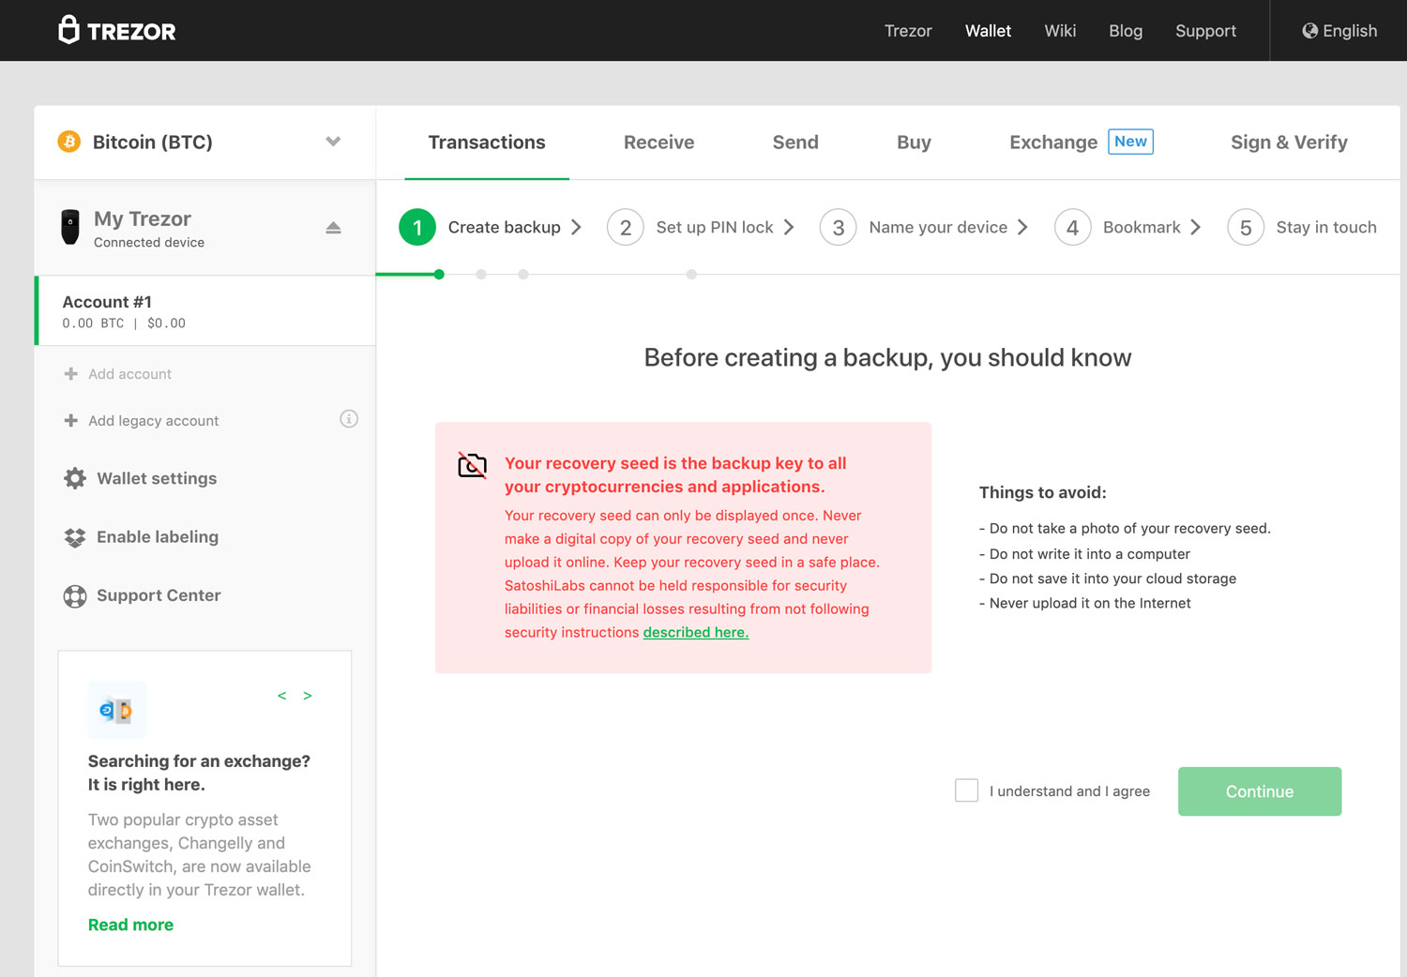Click step 5 circle for Stay in touch
This screenshot has width=1407, height=977.
click(1246, 228)
